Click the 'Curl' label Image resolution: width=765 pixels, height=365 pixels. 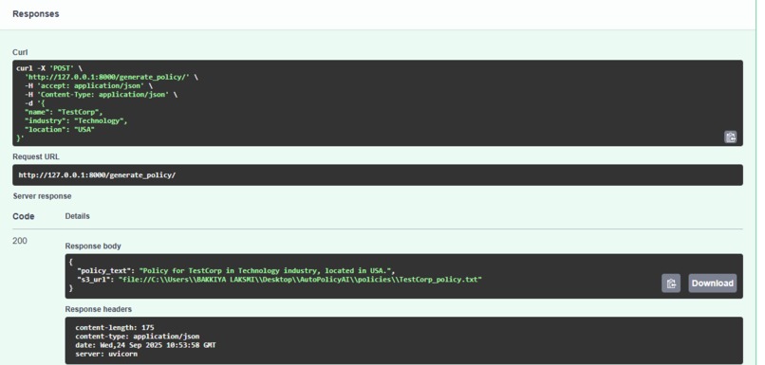pyautogui.click(x=20, y=52)
